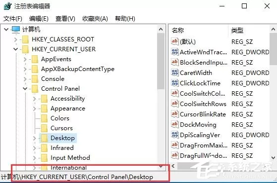Image resolution: width=277 pixels, height=183 pixels.
Task: Open the 文件(F) menu
Action: click(x=13, y=18)
